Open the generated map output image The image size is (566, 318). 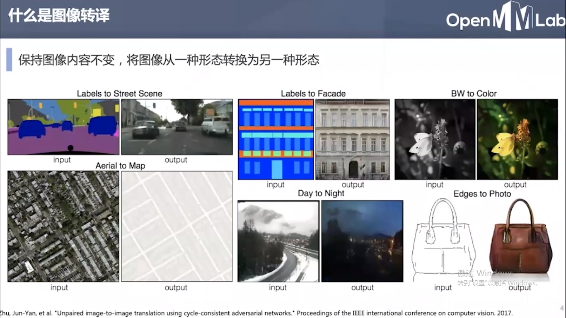(177, 226)
